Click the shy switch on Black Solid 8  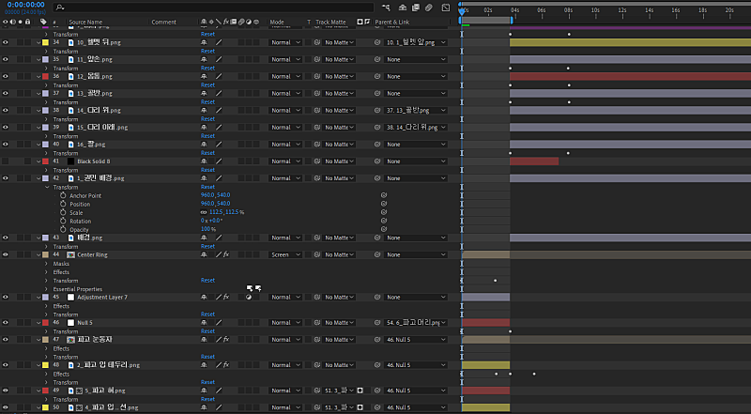[x=205, y=161]
